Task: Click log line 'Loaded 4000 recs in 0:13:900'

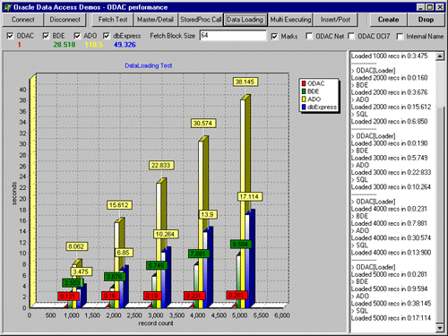Action: pyautogui.click(x=391, y=253)
